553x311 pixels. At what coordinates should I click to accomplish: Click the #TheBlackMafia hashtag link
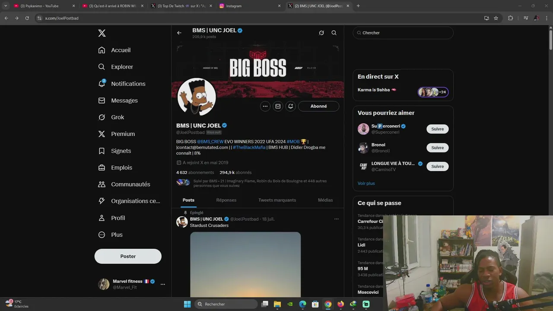[x=249, y=147]
